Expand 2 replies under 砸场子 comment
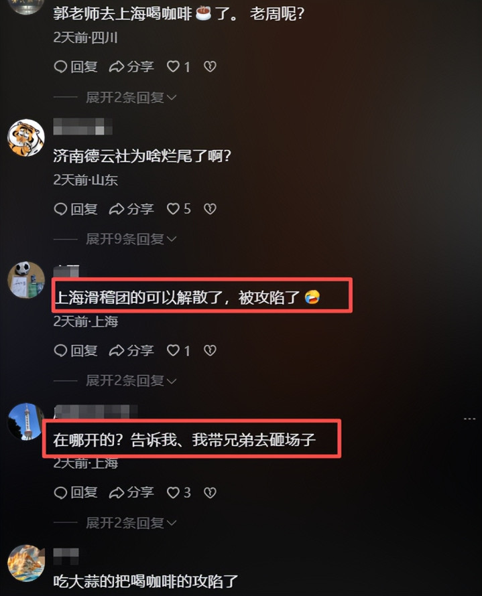Image resolution: width=482 pixels, height=596 pixels. (131, 523)
